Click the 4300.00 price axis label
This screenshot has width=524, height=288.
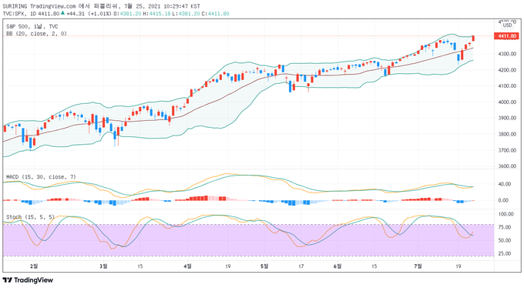tap(508, 54)
